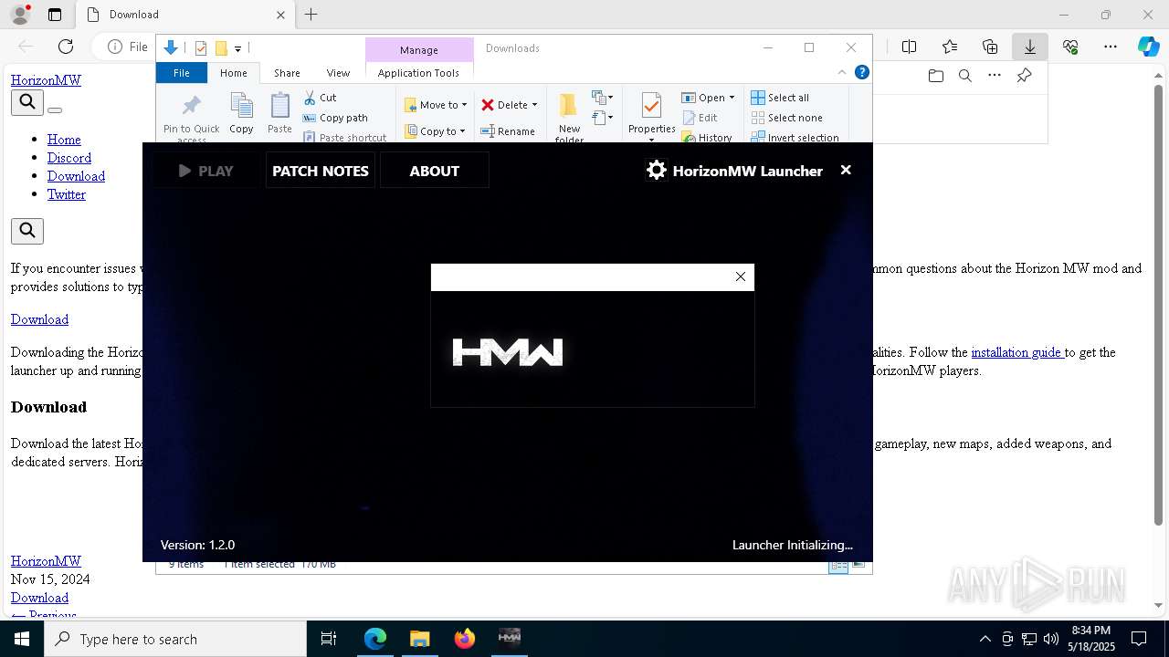Open the installation guide link
The height and width of the screenshot is (657, 1169).
click(1016, 352)
